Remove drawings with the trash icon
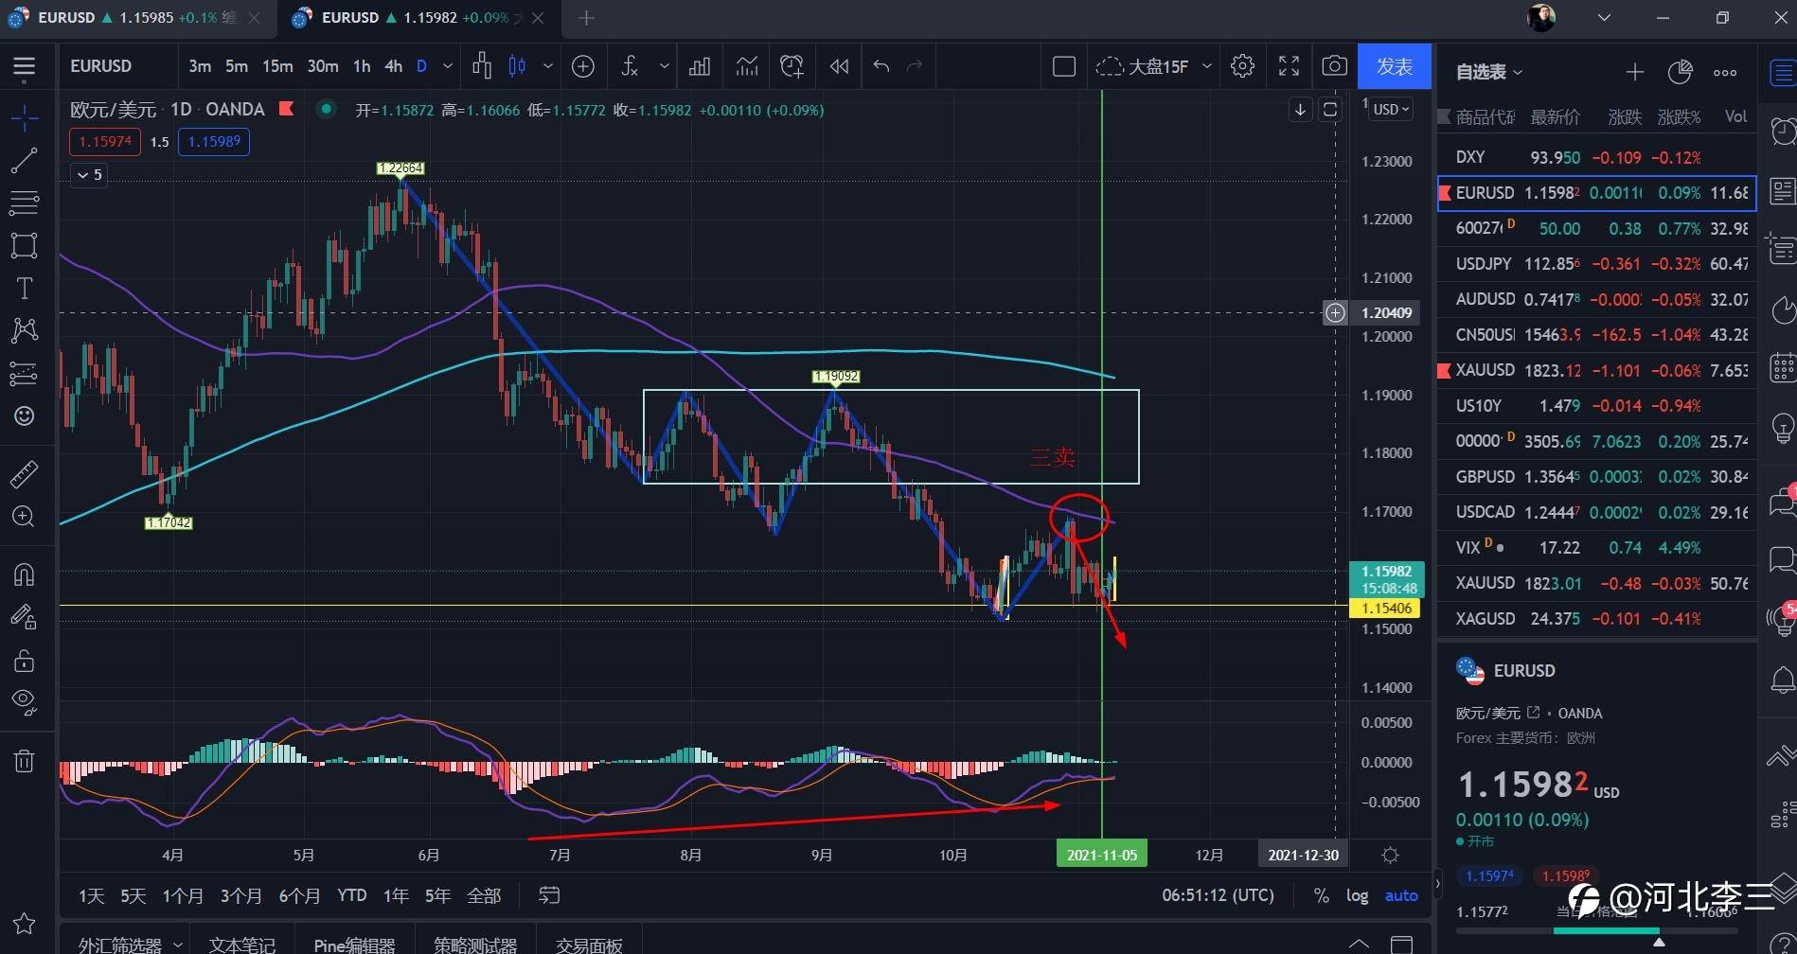 tap(25, 761)
